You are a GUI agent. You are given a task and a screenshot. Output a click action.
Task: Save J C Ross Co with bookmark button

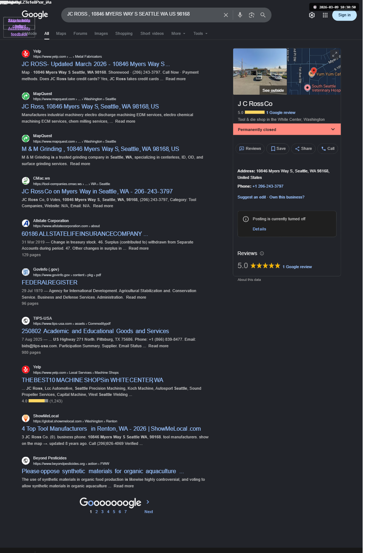click(278, 148)
